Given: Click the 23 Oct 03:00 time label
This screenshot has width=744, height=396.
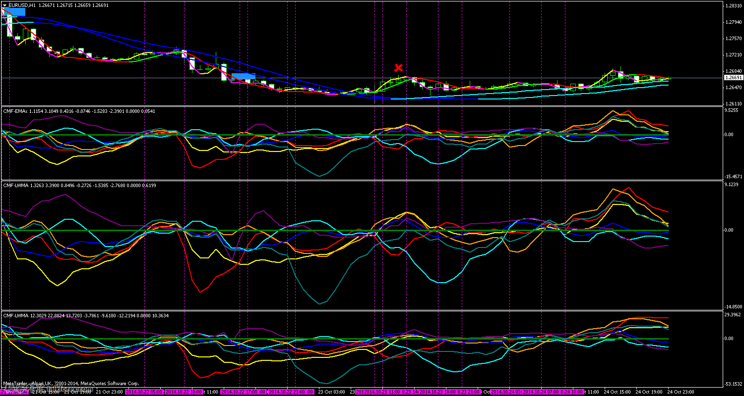Looking at the screenshot, I should click(x=331, y=392).
